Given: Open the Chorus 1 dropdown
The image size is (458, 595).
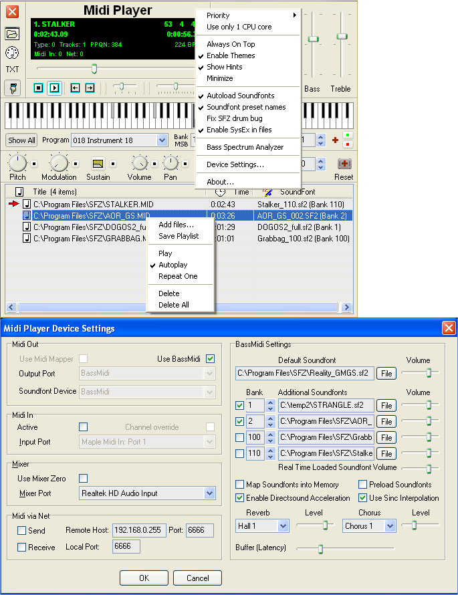Looking at the screenshot, I should [390, 526].
